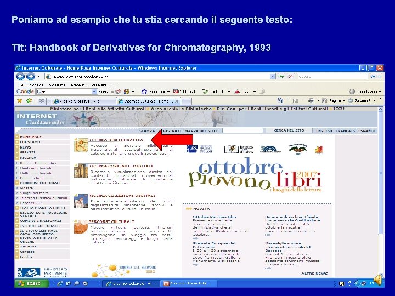
Task: Click the CERCA NEL SITO button
Action: pos(289,130)
